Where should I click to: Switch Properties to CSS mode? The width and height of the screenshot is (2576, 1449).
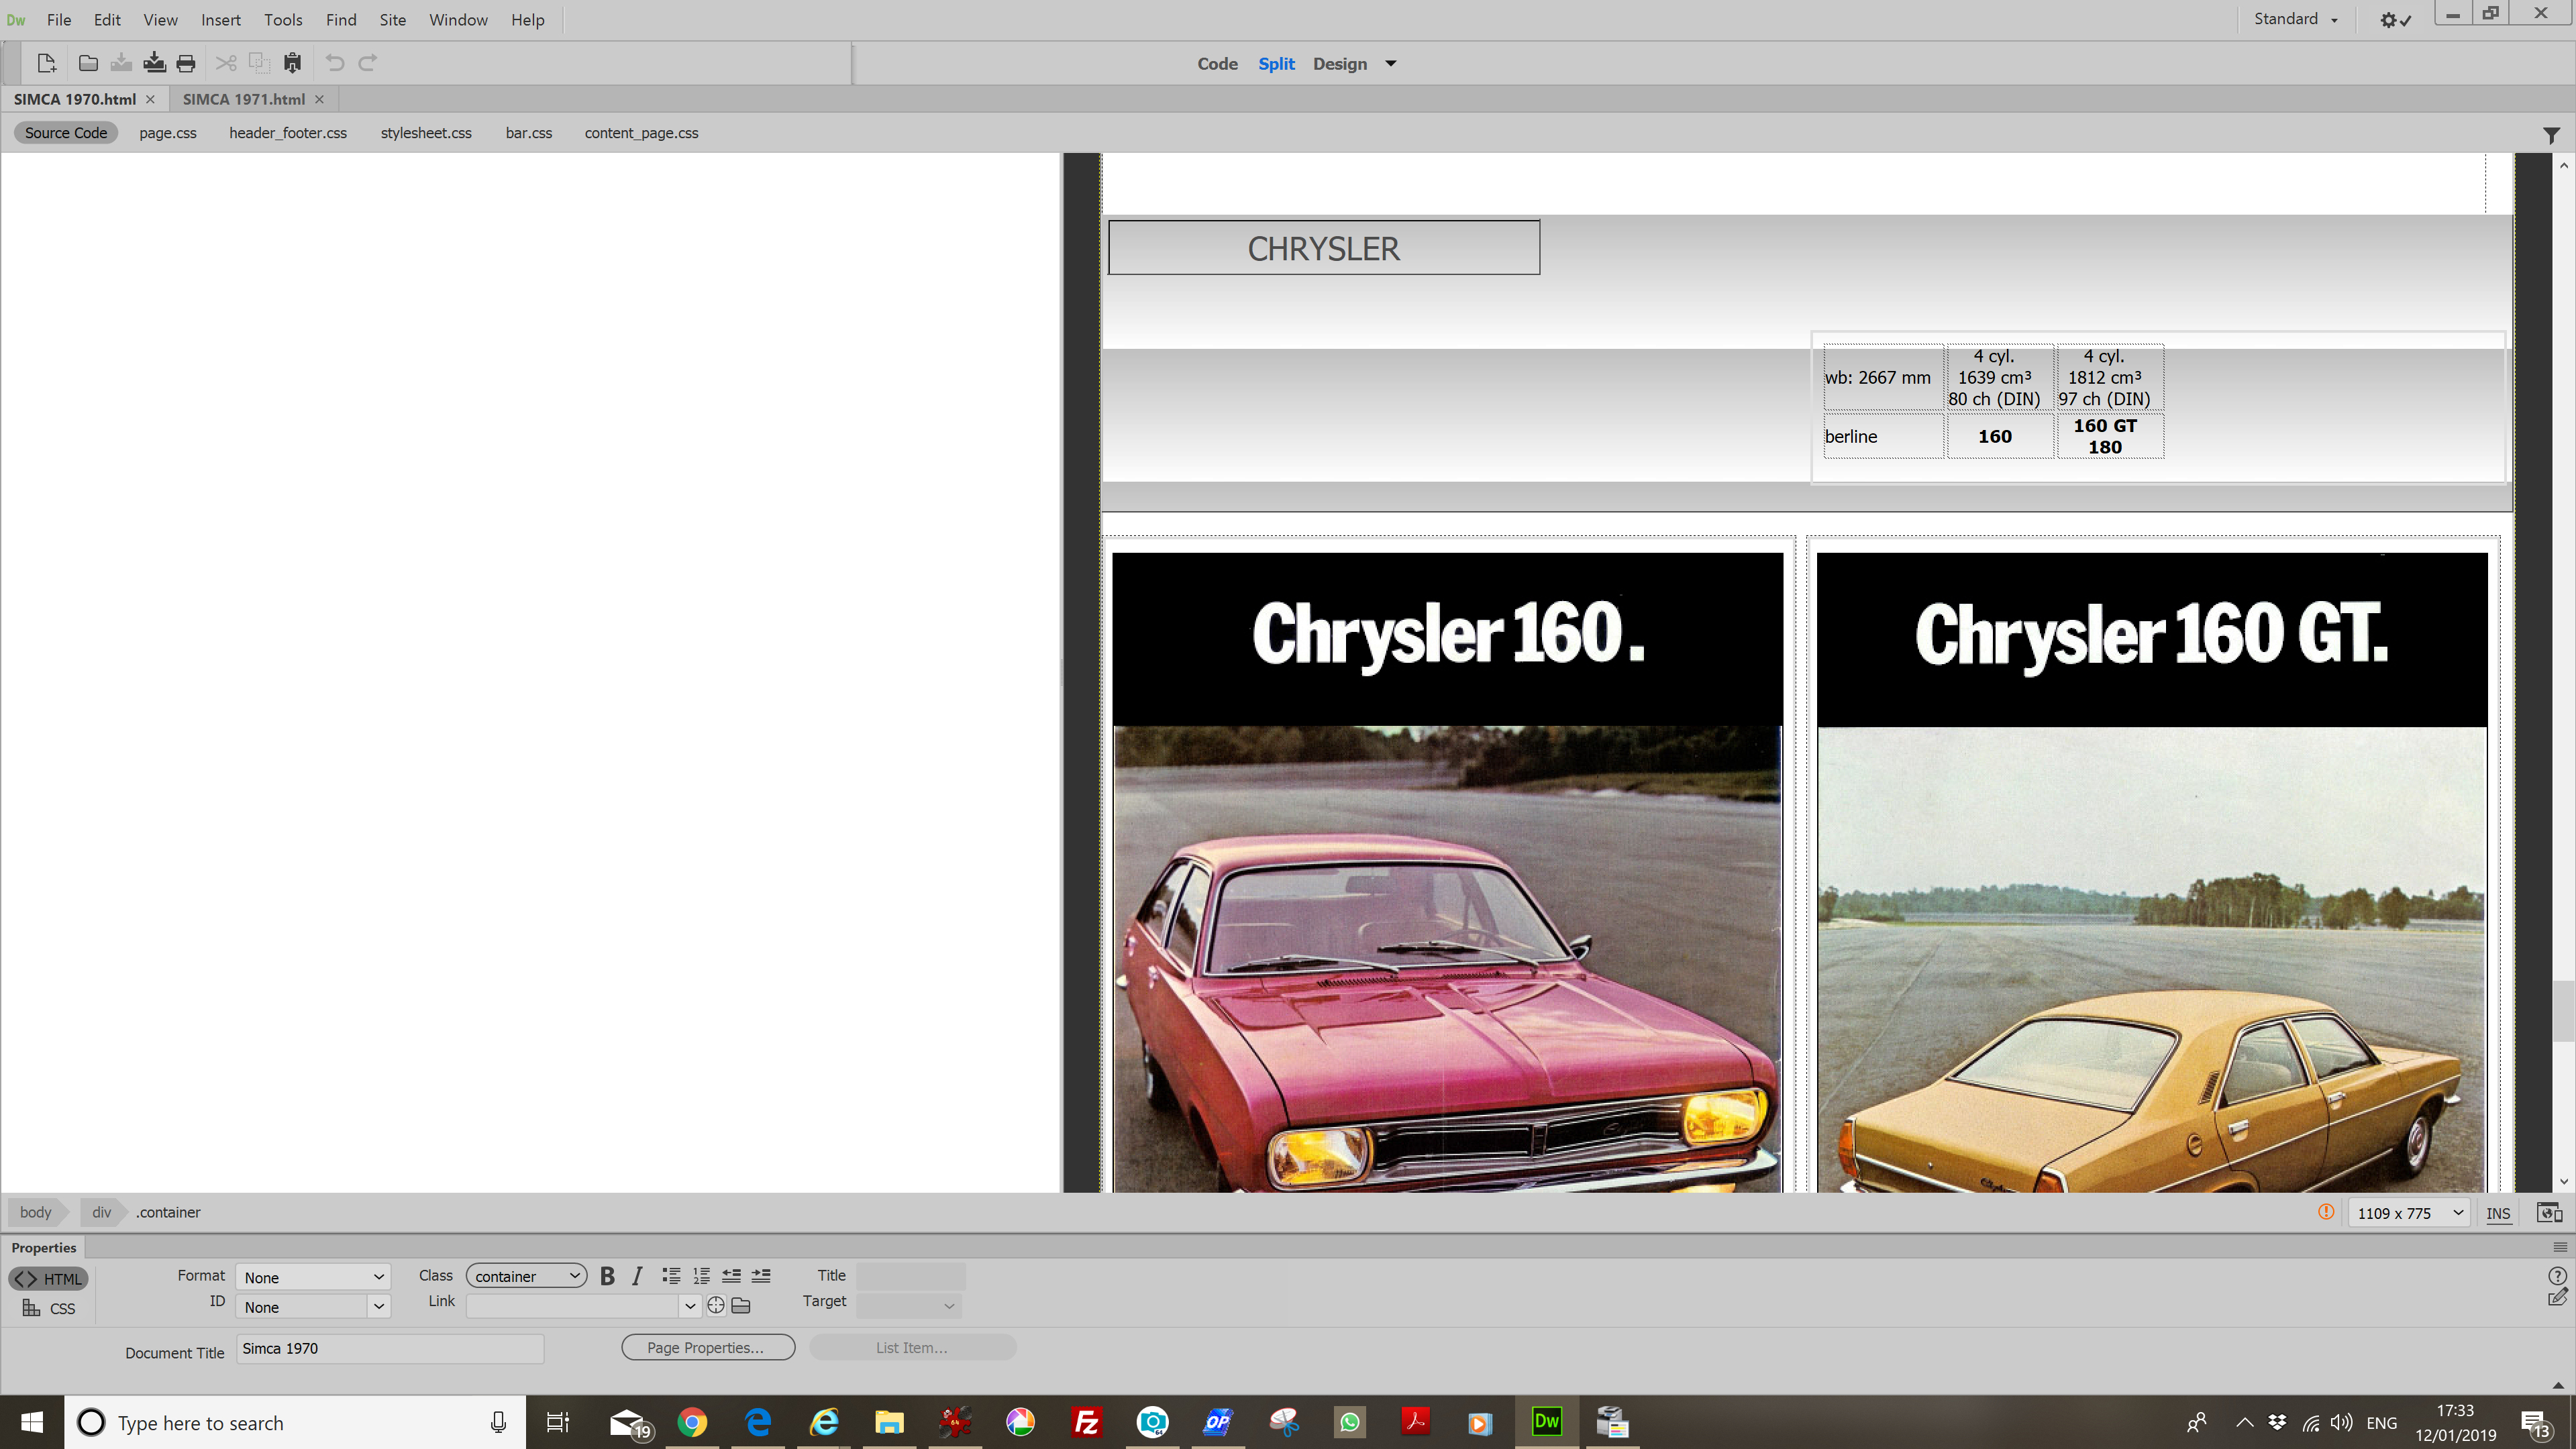[49, 1308]
